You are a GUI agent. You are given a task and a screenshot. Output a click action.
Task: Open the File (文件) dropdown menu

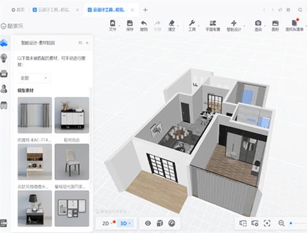pyautogui.click(x=113, y=26)
